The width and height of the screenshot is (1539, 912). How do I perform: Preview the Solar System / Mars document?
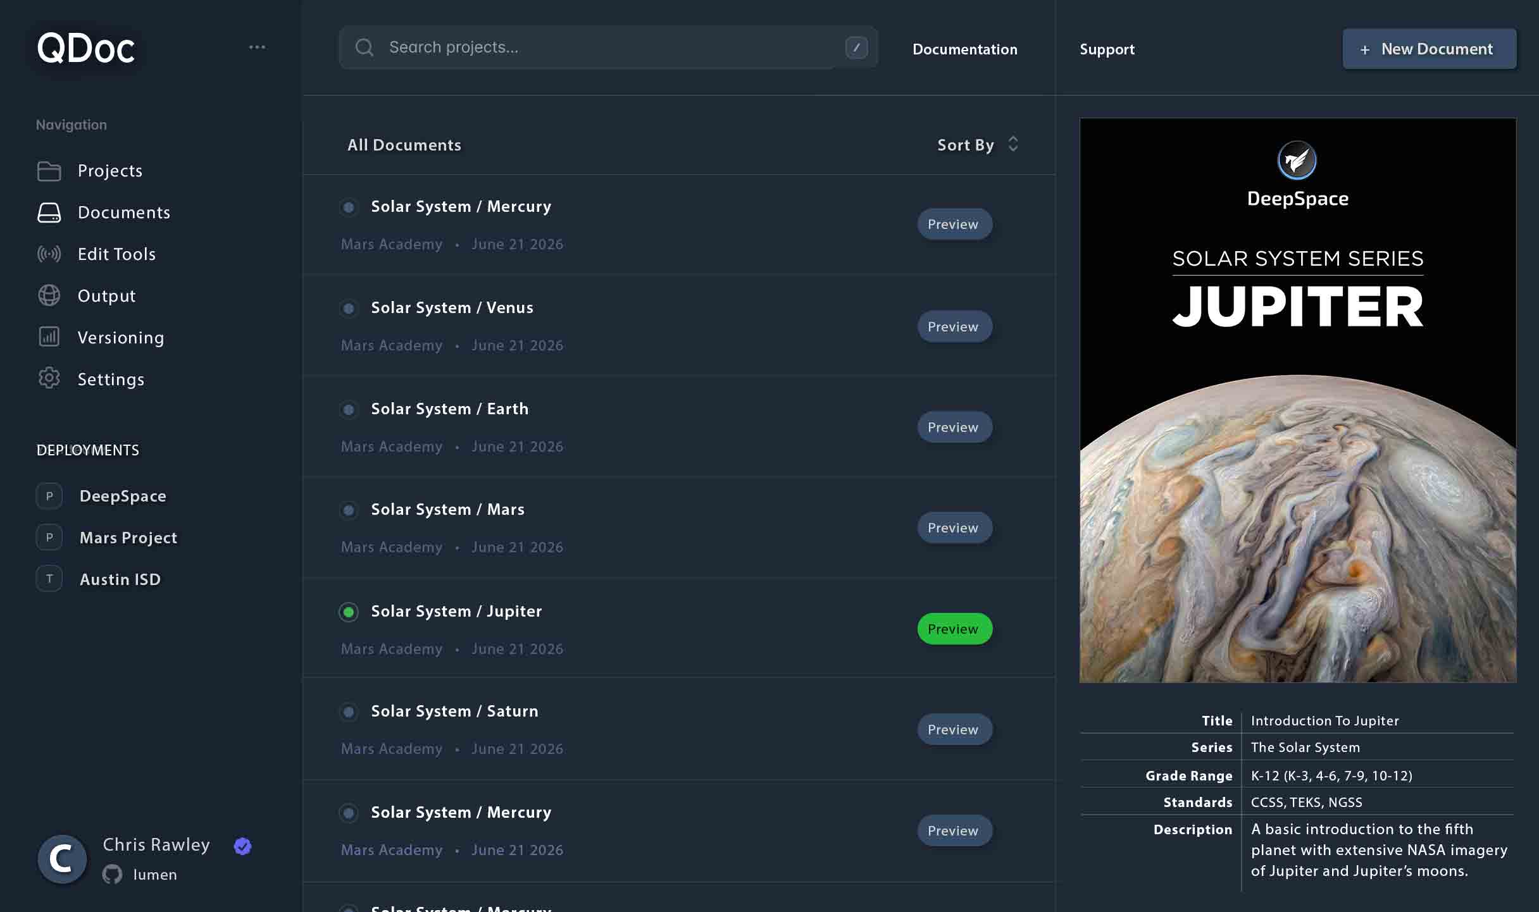click(x=954, y=527)
